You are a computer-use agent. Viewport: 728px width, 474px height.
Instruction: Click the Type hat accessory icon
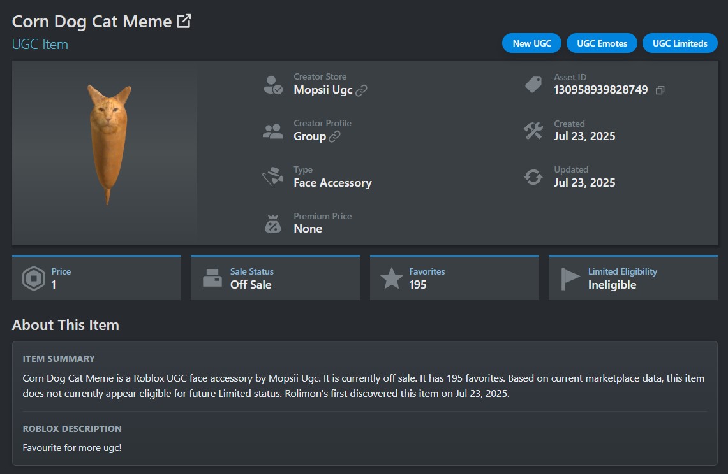pyautogui.click(x=273, y=176)
